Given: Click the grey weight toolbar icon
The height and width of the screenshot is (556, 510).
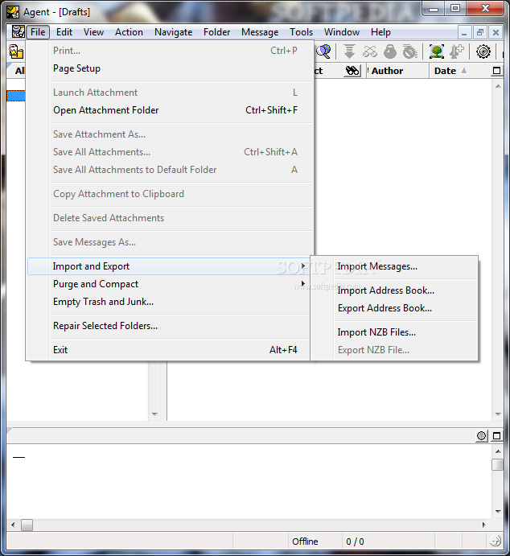Looking at the screenshot, I should (390, 51).
